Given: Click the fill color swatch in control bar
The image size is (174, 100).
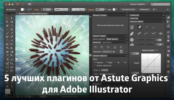Looking at the screenshot, I should click(22, 10).
